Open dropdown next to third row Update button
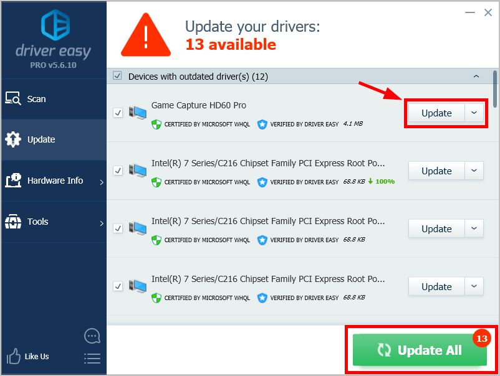Screen dimensions: 500x376 pos(474,228)
